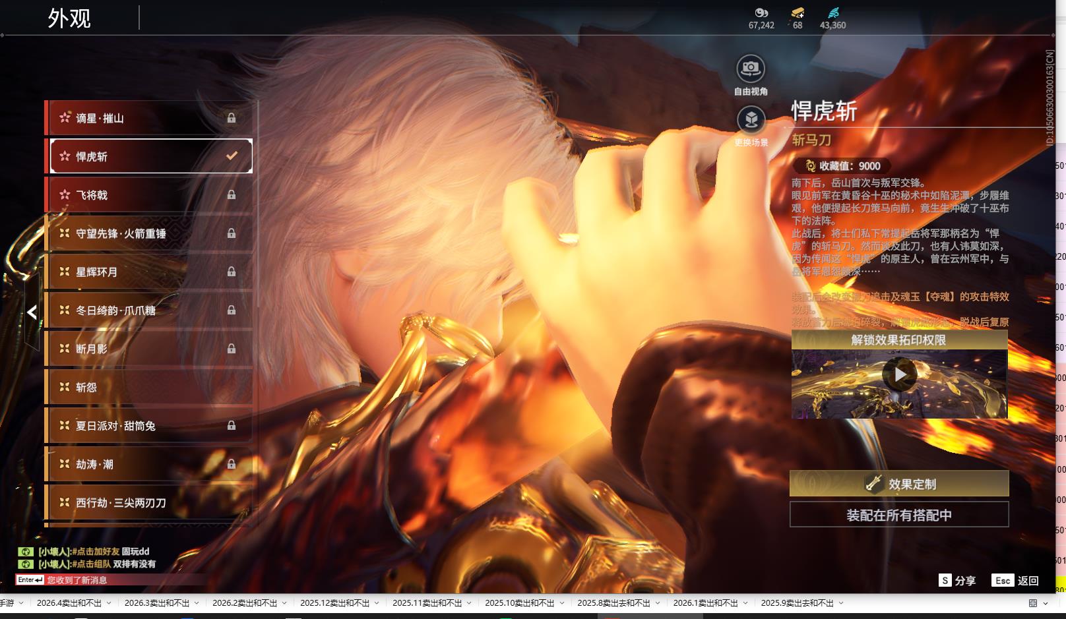Click the lock on 星辉环月
The image size is (1066, 619).
(x=232, y=272)
